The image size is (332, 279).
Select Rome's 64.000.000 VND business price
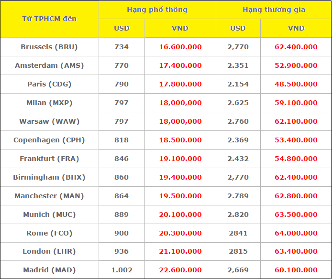coord(296,233)
